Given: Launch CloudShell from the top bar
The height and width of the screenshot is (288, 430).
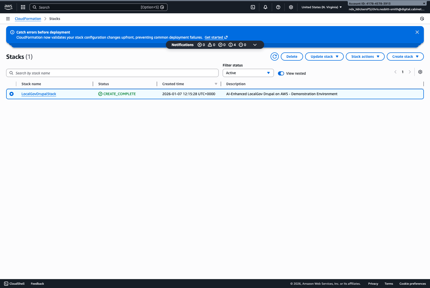Looking at the screenshot, I should point(253,7).
